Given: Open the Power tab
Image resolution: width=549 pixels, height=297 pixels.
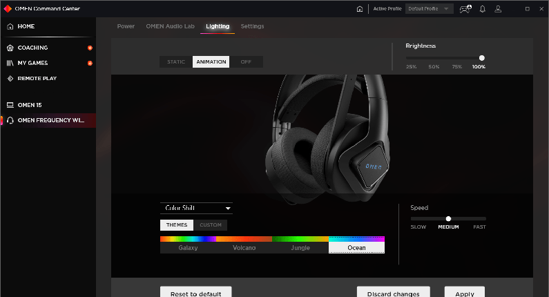Looking at the screenshot, I should click(x=126, y=26).
